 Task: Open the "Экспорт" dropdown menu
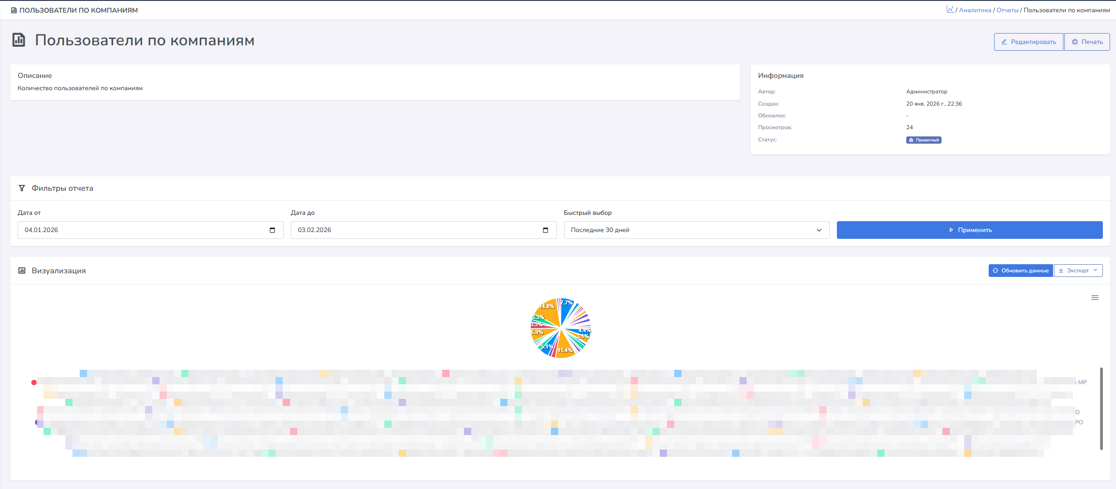(x=1078, y=271)
